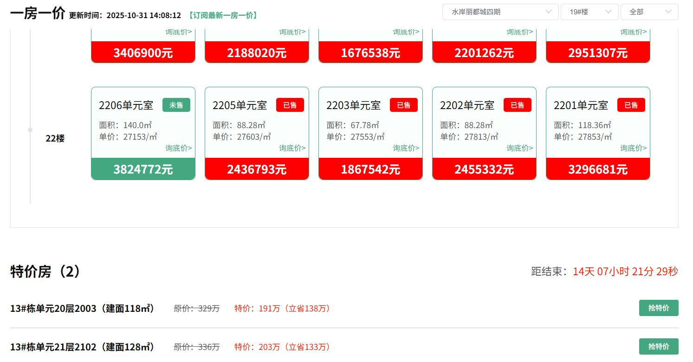Click 询底价 link on unit 2205
The height and width of the screenshot is (362, 693).
(292, 148)
